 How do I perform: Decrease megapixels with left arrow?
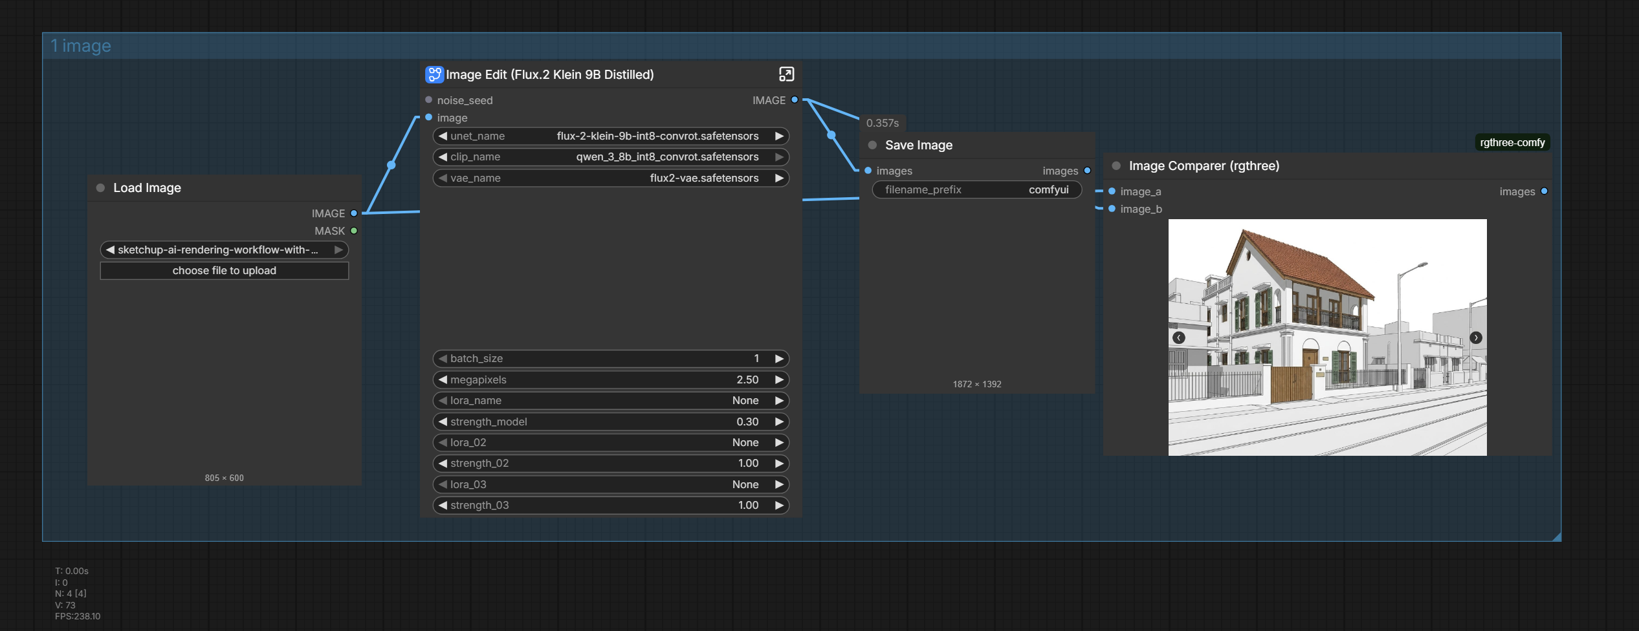pos(443,380)
